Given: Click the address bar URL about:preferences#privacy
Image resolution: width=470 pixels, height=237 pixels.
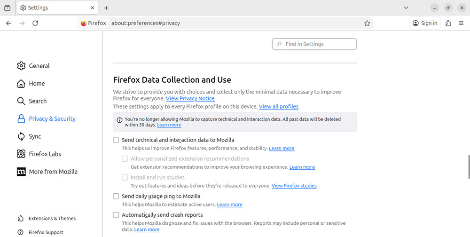Looking at the screenshot, I should 146,23.
